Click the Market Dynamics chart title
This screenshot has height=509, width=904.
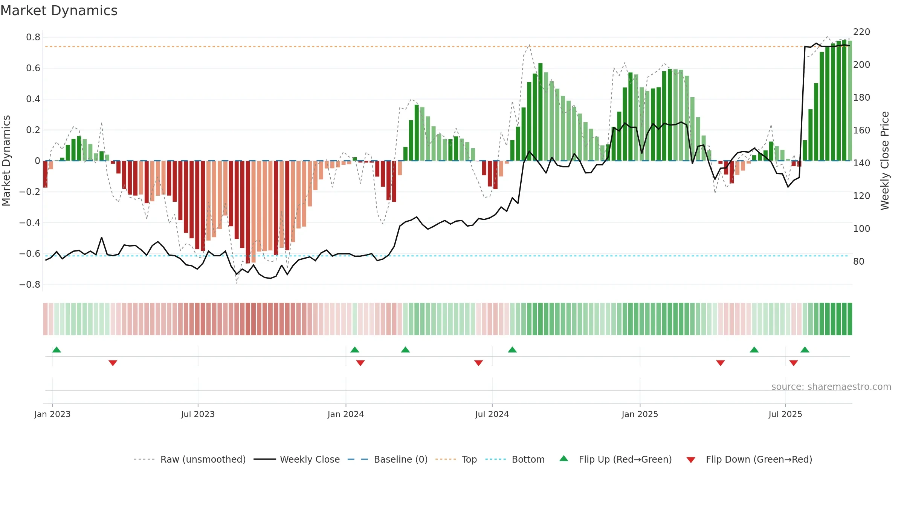click(x=59, y=11)
